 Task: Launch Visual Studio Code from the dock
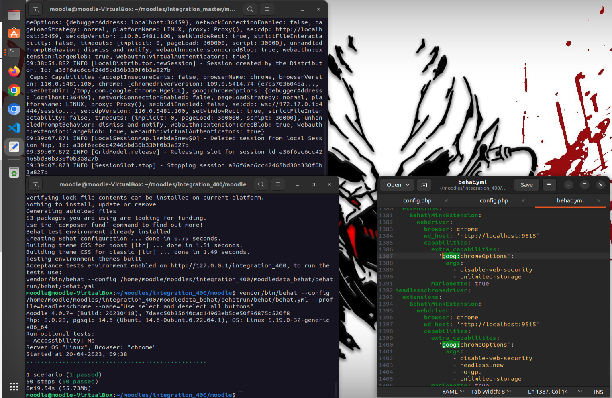pyautogui.click(x=14, y=128)
